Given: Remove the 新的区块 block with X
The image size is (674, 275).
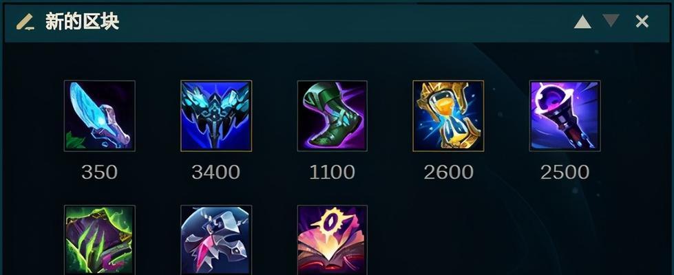Looking at the screenshot, I should tap(642, 21).
